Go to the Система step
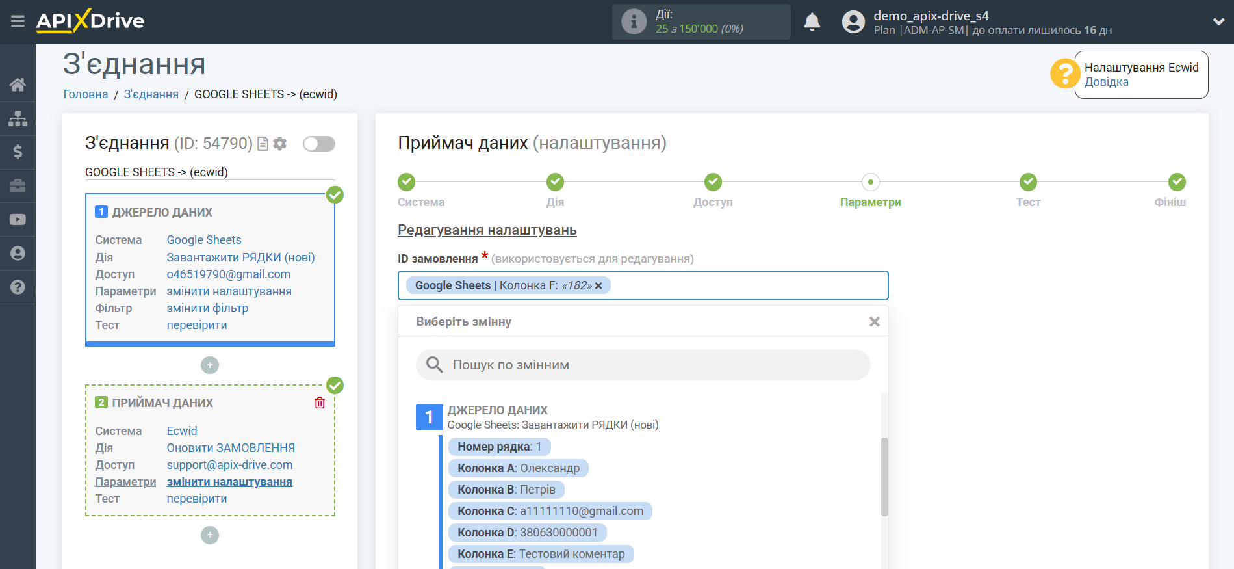 [x=407, y=182]
